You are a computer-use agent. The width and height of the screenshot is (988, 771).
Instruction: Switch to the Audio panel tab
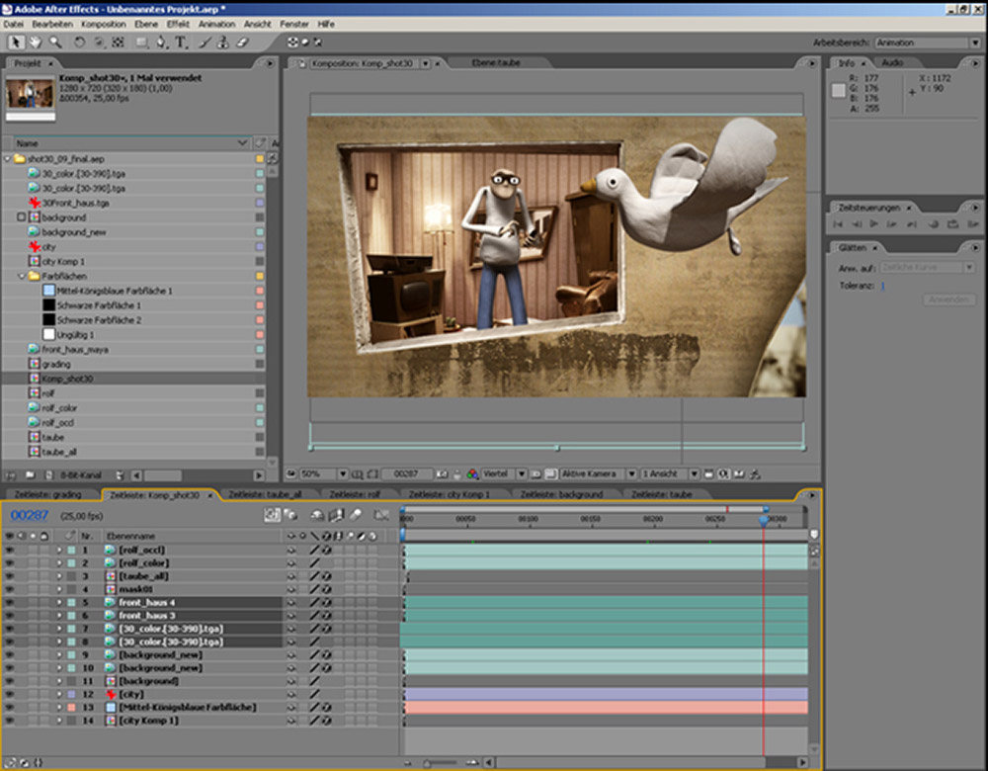coord(891,63)
